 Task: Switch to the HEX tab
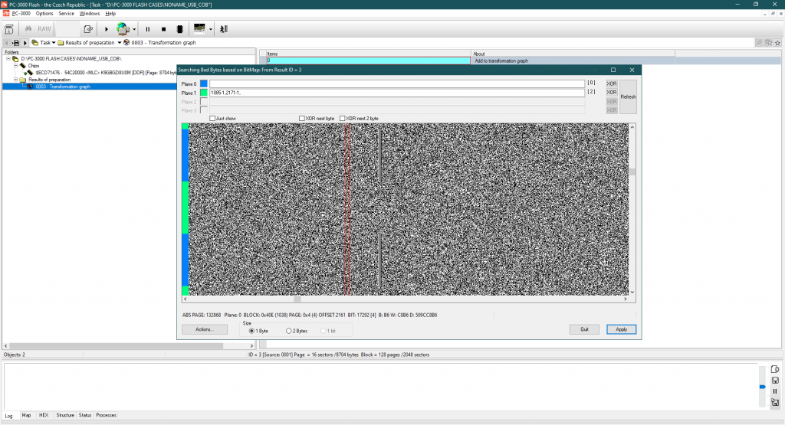[44, 415]
